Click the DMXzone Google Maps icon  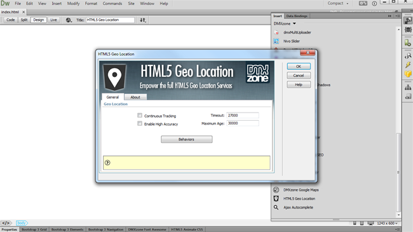point(276,190)
